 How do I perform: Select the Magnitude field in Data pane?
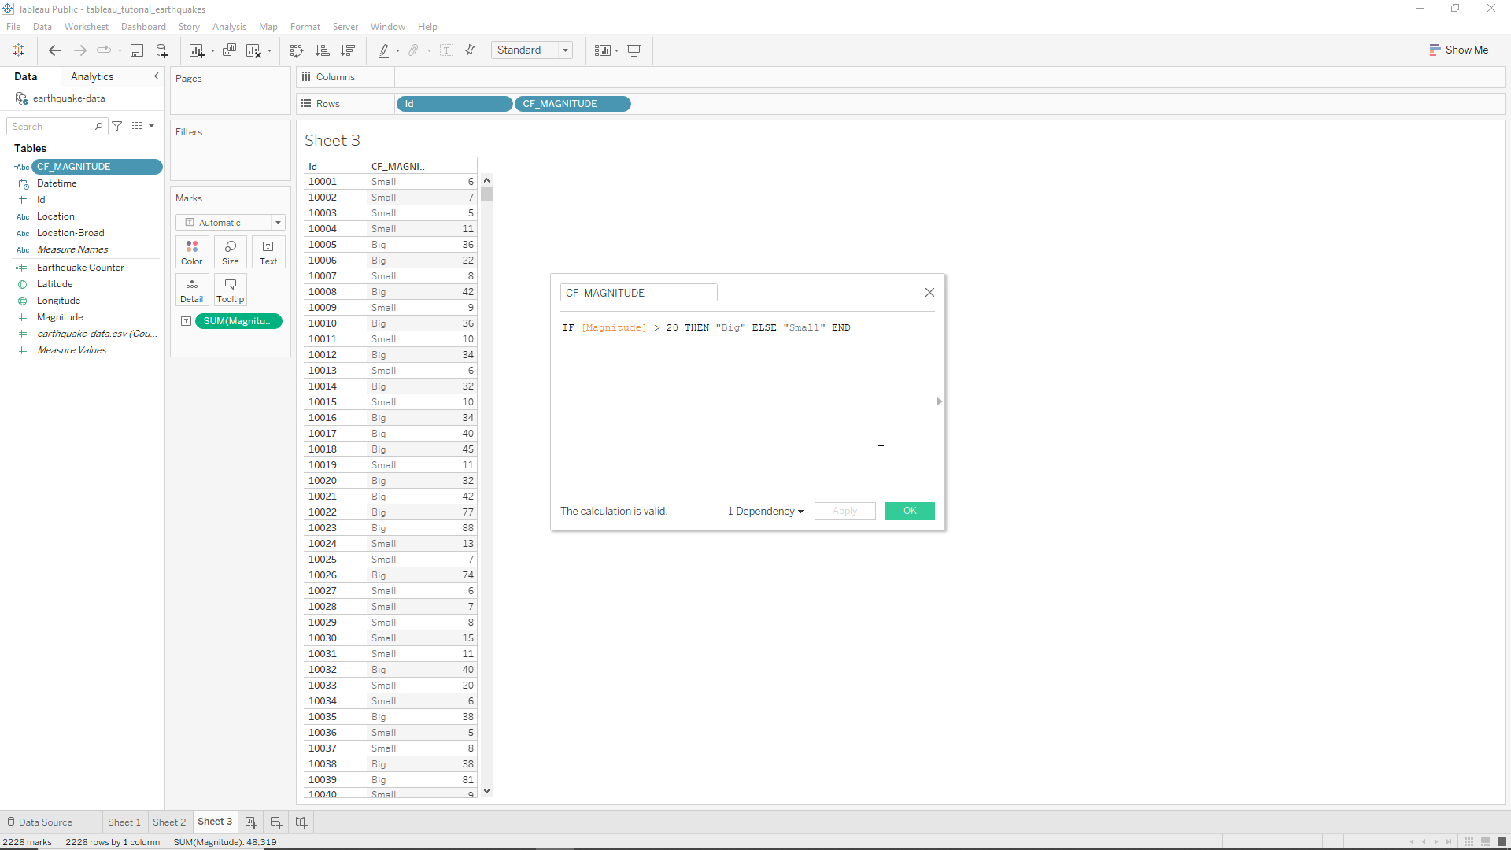[60, 317]
